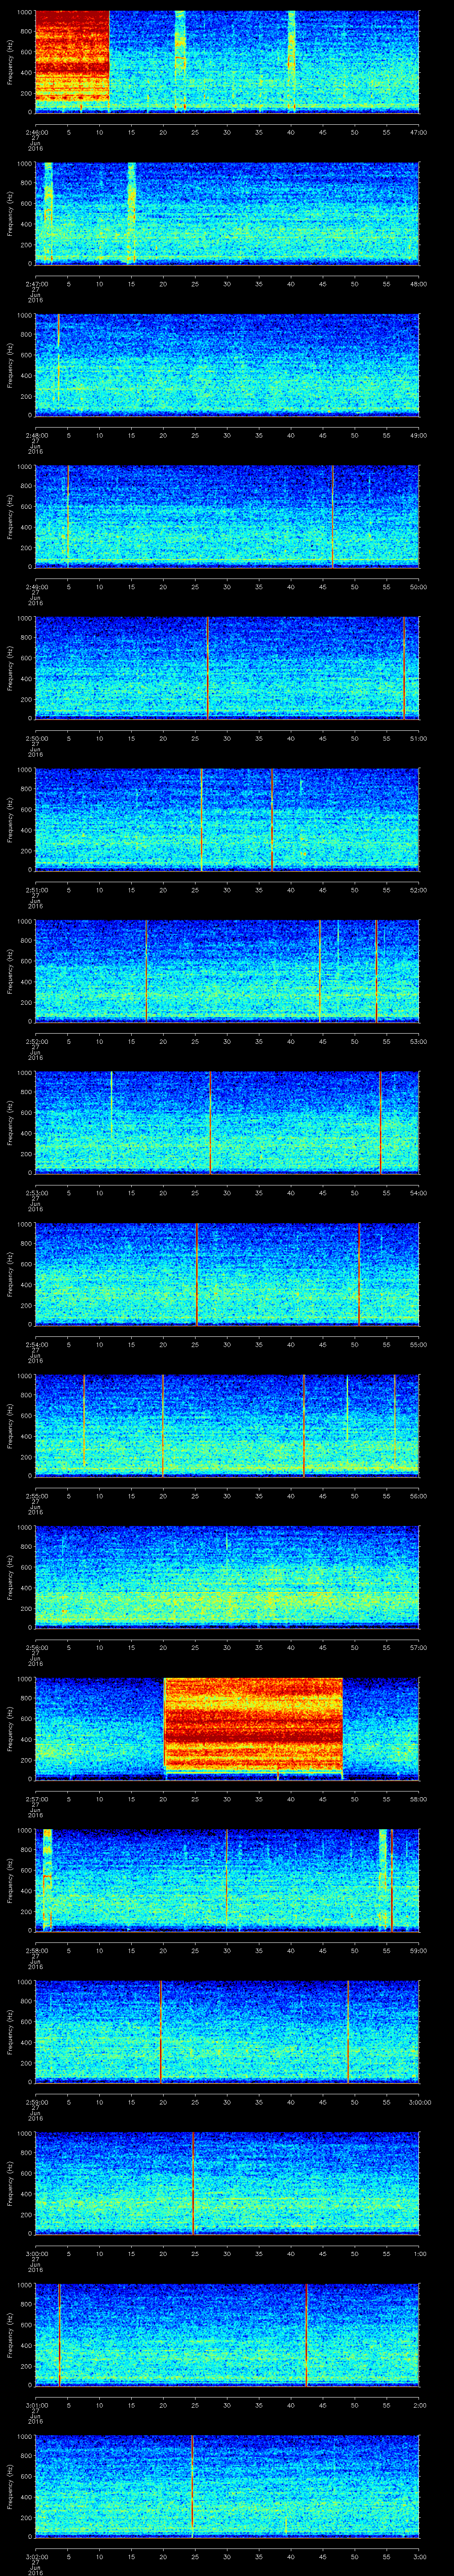
Task: Click the red line near 17 seconds in the 2:52:00 panel
Action: click(146, 970)
